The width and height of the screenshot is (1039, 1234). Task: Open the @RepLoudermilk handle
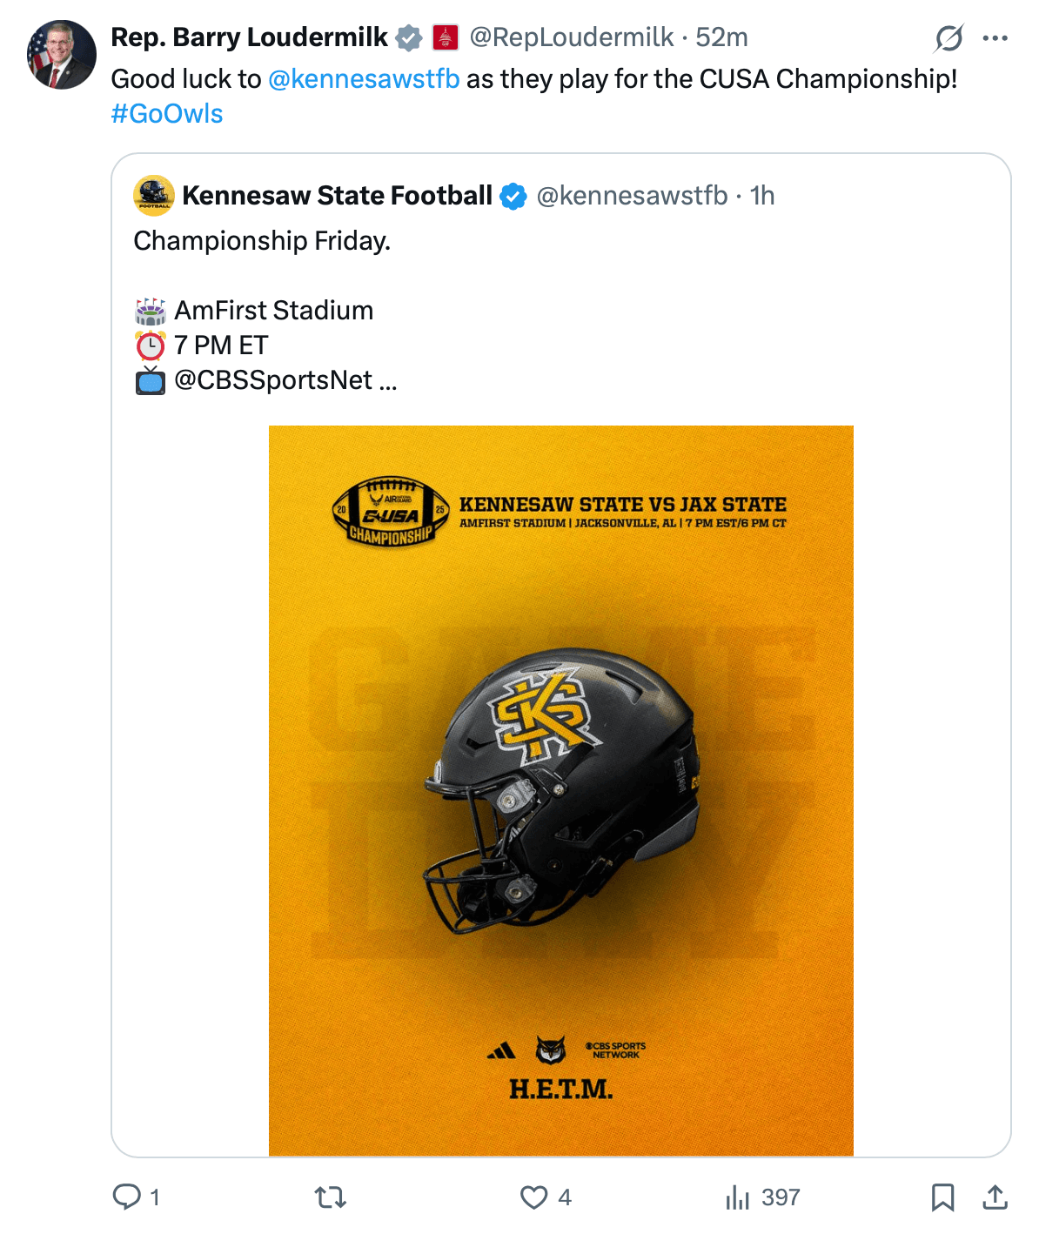click(x=572, y=37)
